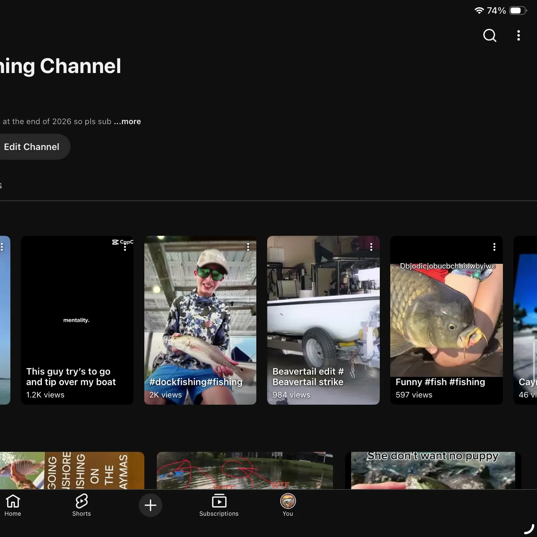Image resolution: width=537 pixels, height=537 pixels.
Task: Tap the Home icon in bottom bar
Action: click(13, 505)
